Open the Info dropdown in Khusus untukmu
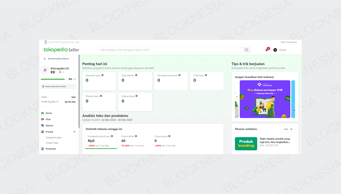The width and height of the screenshot is (341, 194). tap(288, 129)
